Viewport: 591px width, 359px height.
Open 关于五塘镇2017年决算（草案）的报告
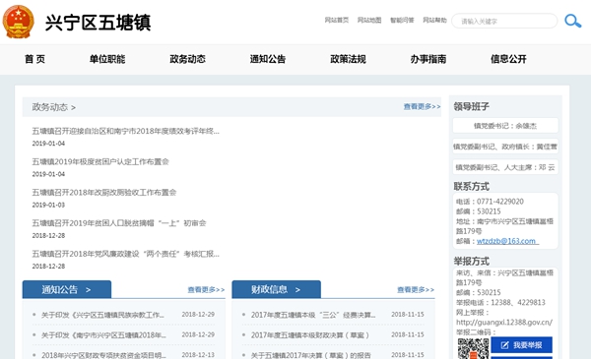[x=311, y=355]
